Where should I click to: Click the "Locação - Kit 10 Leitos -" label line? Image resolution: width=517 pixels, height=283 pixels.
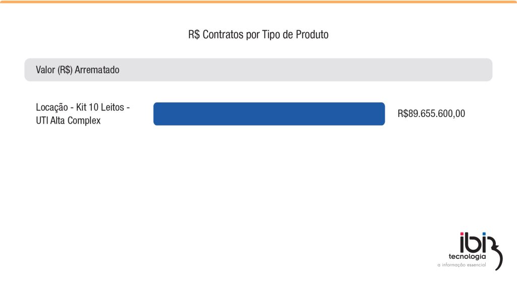[x=83, y=107]
